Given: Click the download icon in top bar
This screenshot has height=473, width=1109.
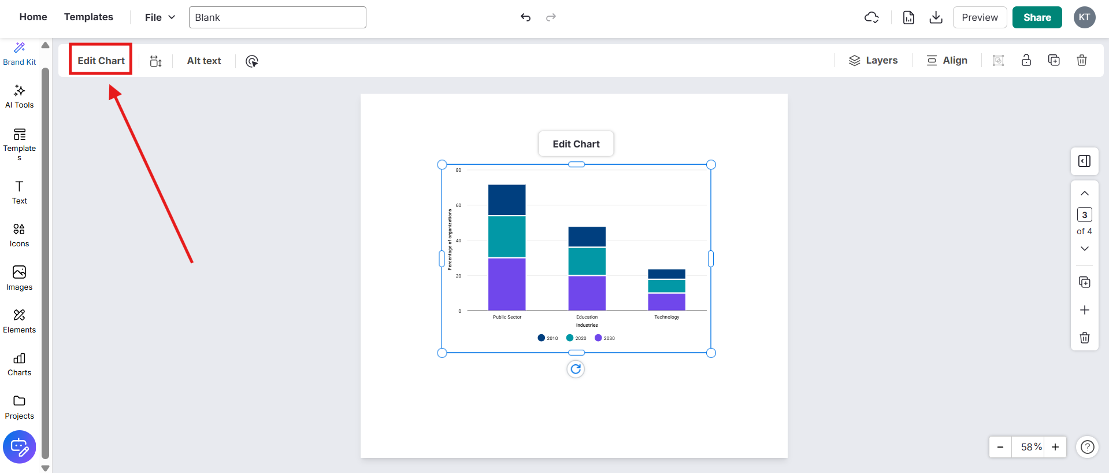Looking at the screenshot, I should [936, 17].
